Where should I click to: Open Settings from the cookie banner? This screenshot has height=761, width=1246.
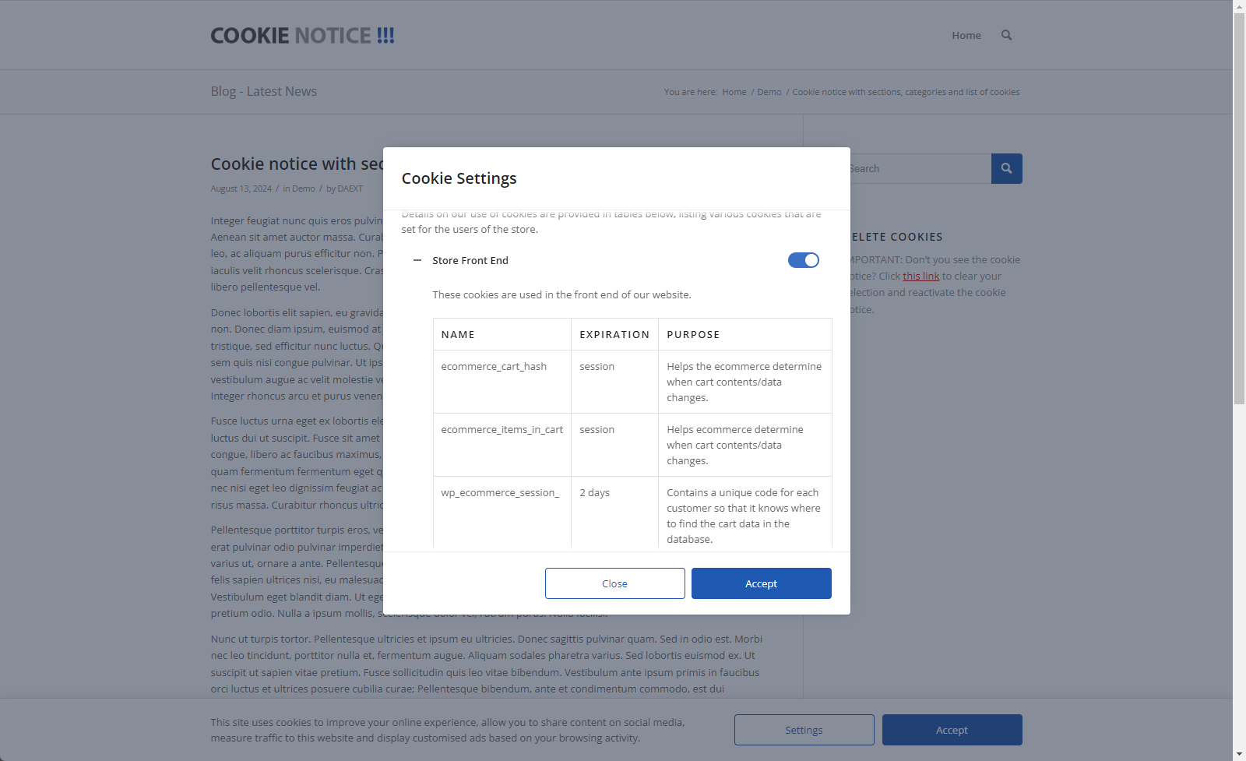[x=804, y=730]
